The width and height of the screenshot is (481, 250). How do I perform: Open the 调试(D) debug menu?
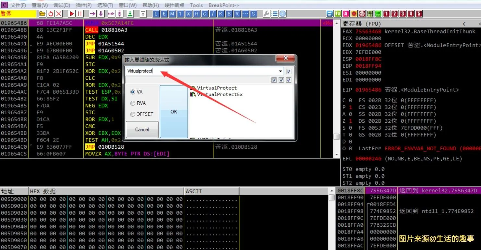pos(62,5)
